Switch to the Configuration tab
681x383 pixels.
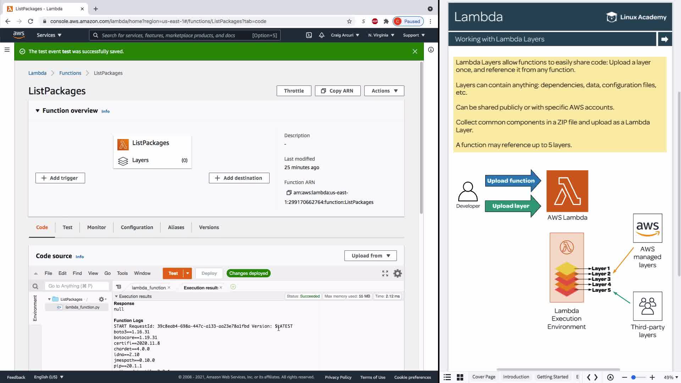coord(137,227)
